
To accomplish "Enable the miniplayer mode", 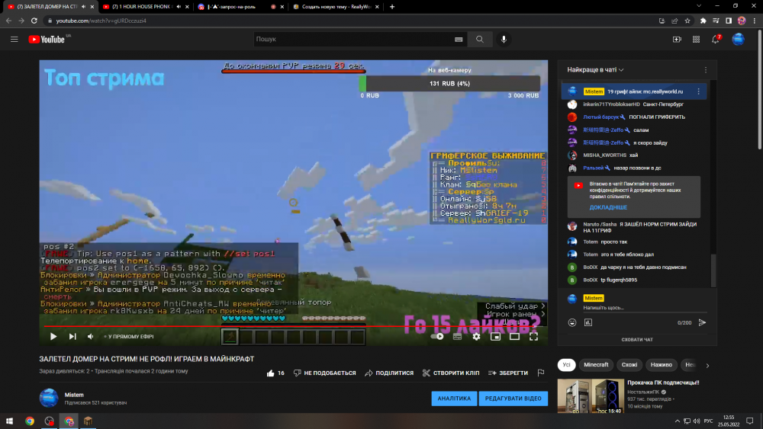I will pos(495,336).
